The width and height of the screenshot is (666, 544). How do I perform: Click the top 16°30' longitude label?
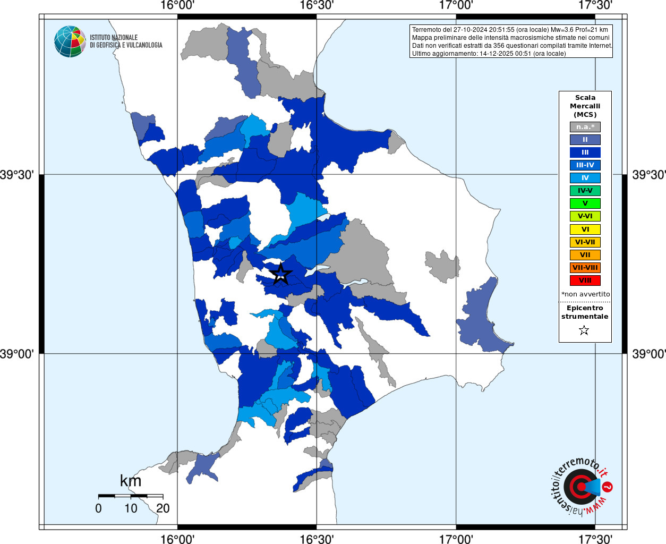pos(317,5)
